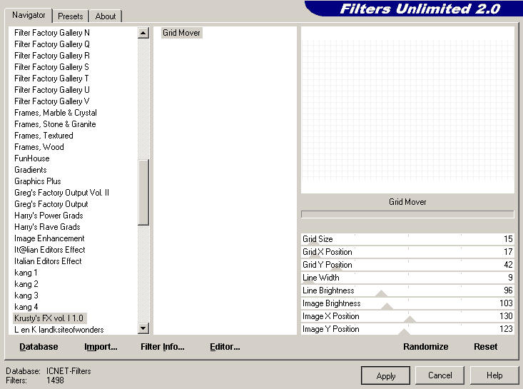The height and width of the screenshot is (389, 523).
Task: Show Filter Info... dialog
Action: pyautogui.click(x=163, y=347)
